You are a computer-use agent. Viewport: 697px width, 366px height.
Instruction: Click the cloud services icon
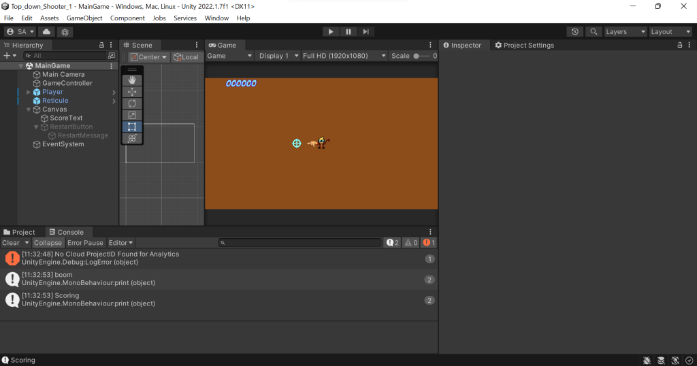[x=47, y=32]
